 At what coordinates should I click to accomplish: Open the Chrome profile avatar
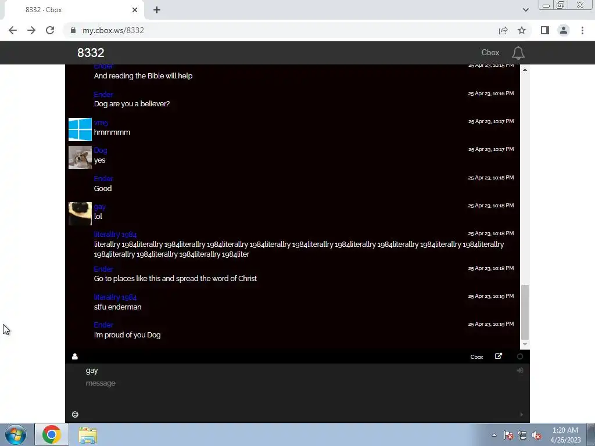(564, 30)
